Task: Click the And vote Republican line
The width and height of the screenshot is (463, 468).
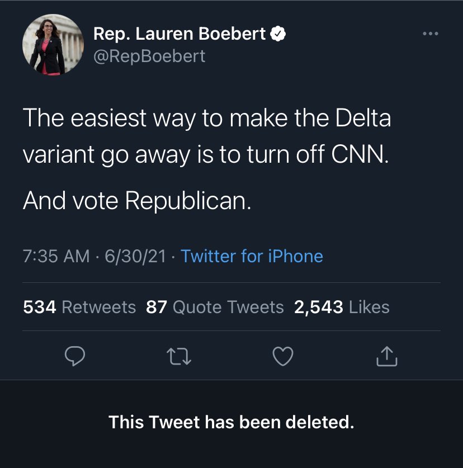Action: (x=137, y=201)
